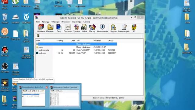Open the Мастер (Wizard) toolbar icon
This screenshot has height=110, width=195.
pos(92,28)
